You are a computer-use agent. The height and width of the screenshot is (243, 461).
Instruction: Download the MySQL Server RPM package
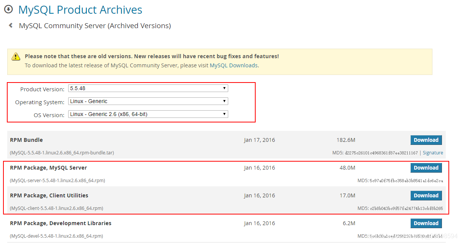[426, 168]
